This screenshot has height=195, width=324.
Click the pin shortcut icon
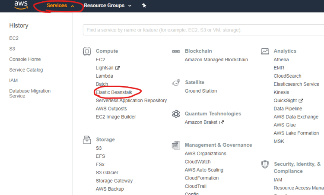click(144, 5)
